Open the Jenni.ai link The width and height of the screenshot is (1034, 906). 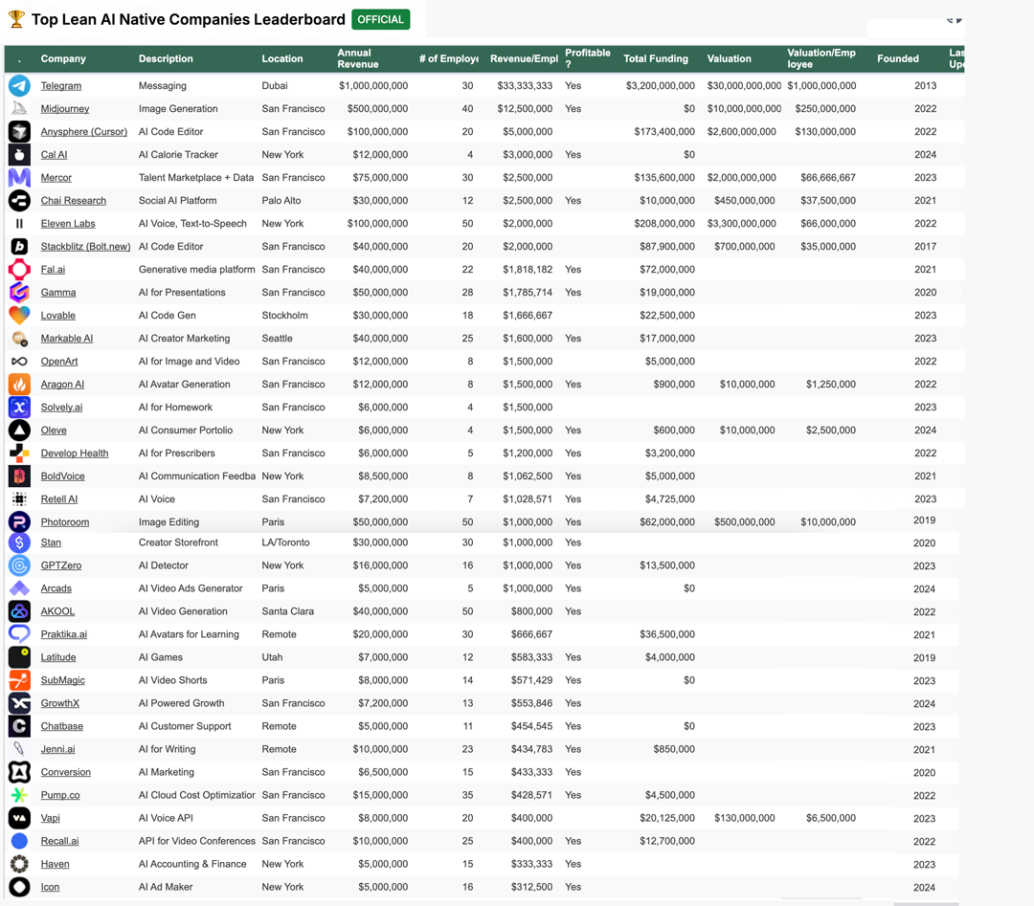click(58, 749)
